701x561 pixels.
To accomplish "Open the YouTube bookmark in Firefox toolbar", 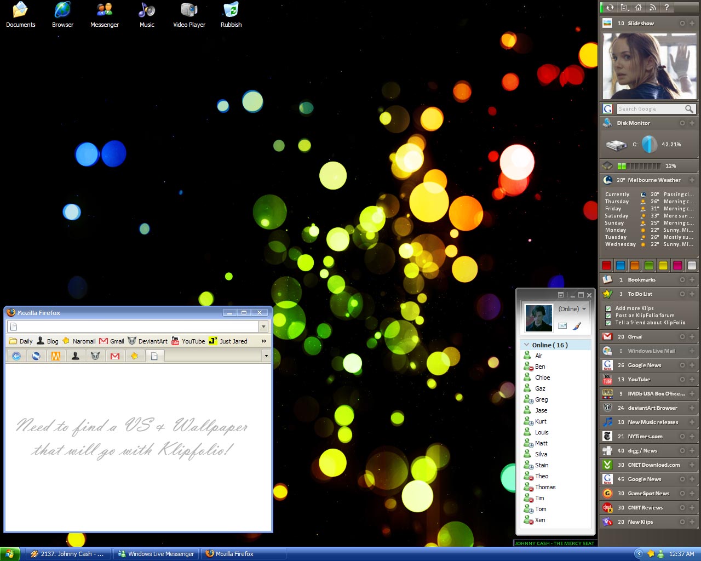I will [188, 341].
